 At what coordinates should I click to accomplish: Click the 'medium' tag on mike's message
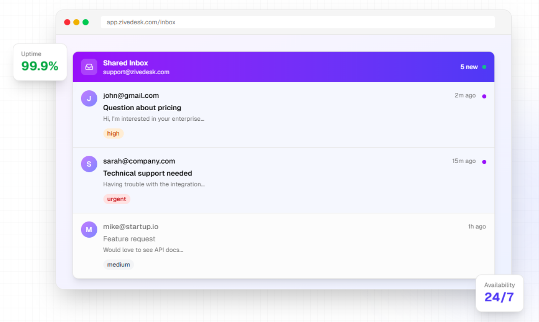[118, 264]
